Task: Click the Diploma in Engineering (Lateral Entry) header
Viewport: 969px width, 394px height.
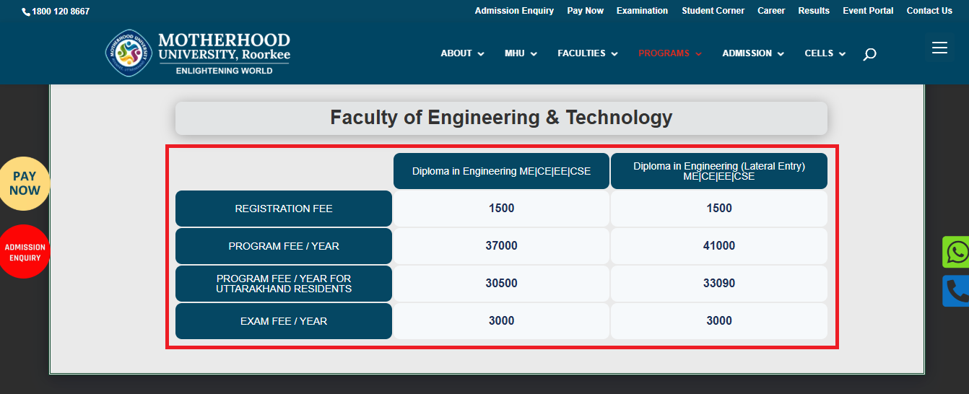Action: coord(719,171)
